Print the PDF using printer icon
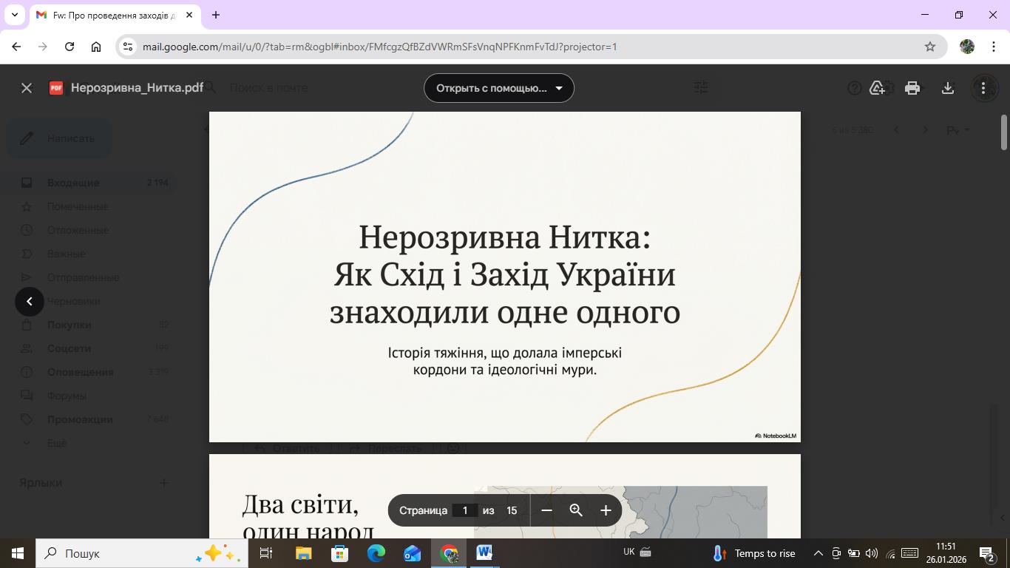The width and height of the screenshot is (1010, 568). pos(912,88)
